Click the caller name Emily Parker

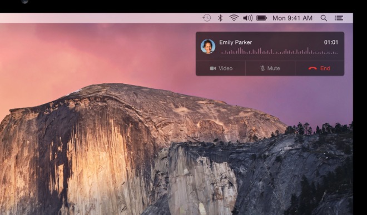click(x=235, y=42)
